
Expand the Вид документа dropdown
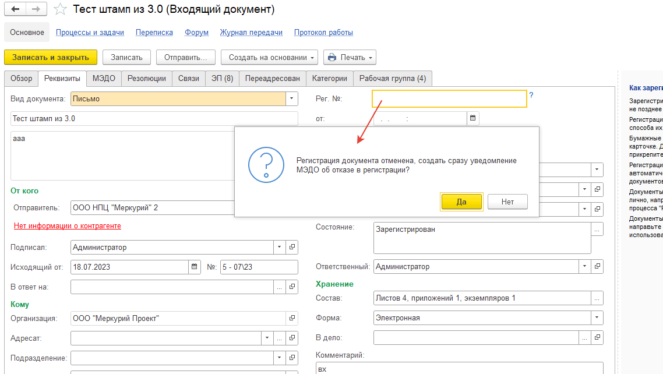click(x=291, y=98)
